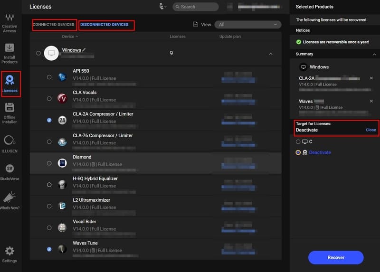Remove CLA-2A from selected products

click(x=371, y=78)
